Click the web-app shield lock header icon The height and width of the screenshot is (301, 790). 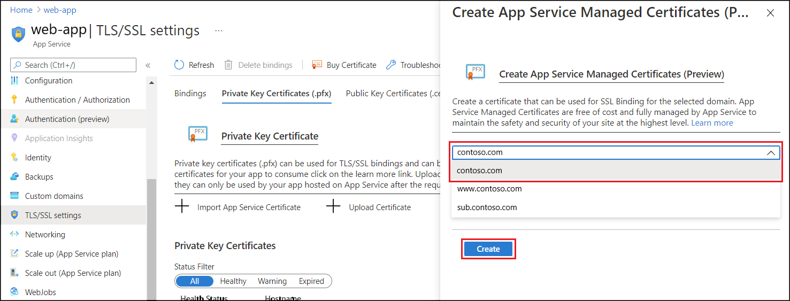coord(18,34)
